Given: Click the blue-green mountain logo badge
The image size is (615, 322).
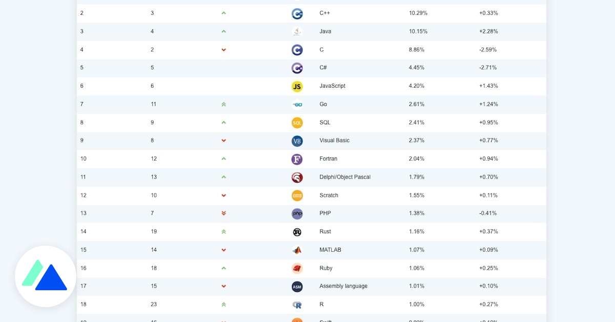Looking at the screenshot, I should click(x=45, y=276).
